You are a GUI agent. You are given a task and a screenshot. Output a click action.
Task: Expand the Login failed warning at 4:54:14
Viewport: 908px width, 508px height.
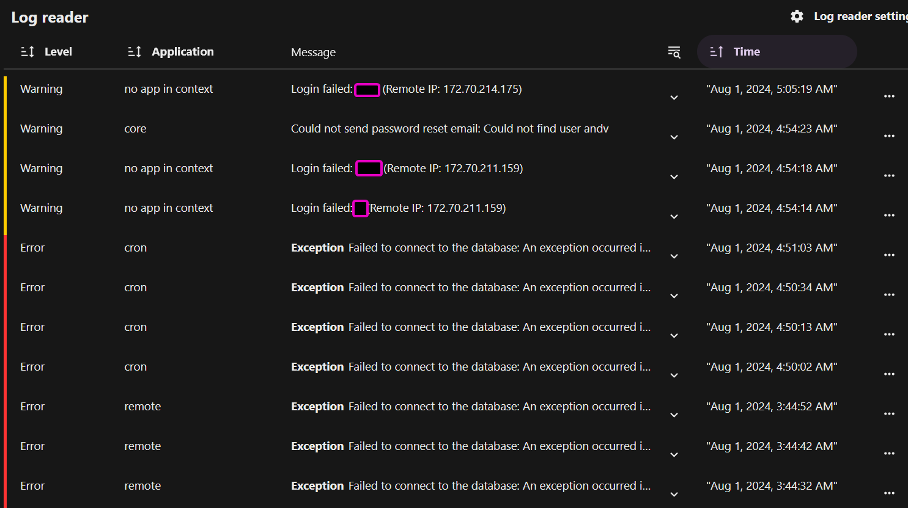click(673, 216)
